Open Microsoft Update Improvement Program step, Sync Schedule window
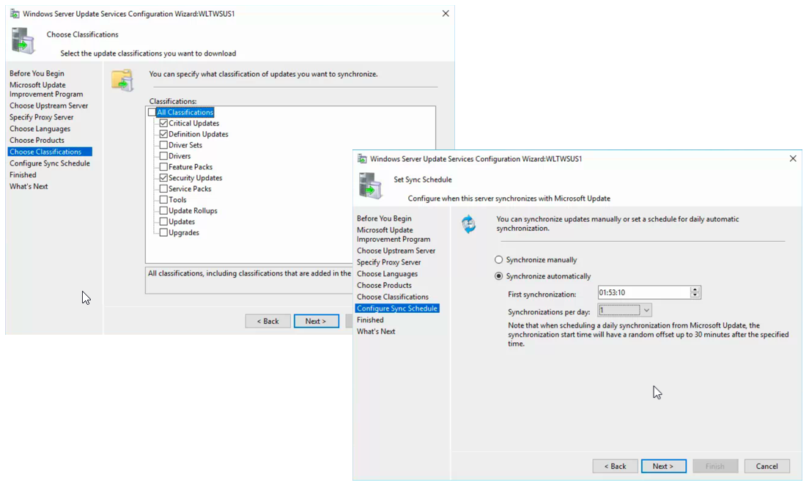 point(394,234)
